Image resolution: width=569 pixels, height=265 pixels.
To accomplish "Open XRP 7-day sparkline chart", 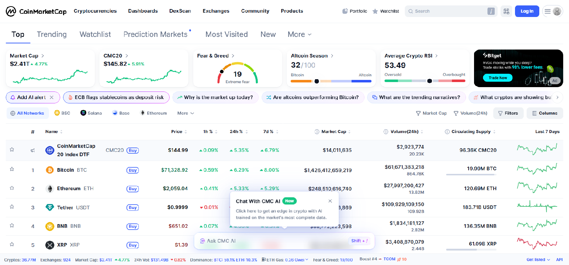I will (537, 243).
